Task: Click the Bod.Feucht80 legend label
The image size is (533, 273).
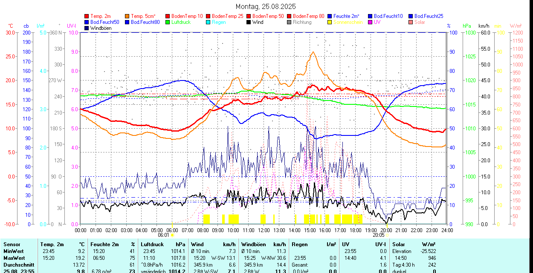Action: (x=145, y=22)
